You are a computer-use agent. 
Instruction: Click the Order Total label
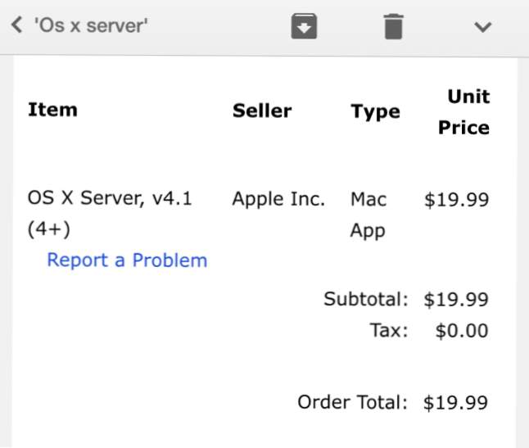pos(352,402)
